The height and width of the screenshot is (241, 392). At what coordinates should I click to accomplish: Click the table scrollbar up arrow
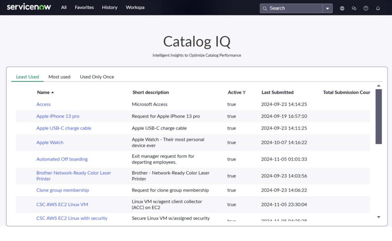(379, 86)
